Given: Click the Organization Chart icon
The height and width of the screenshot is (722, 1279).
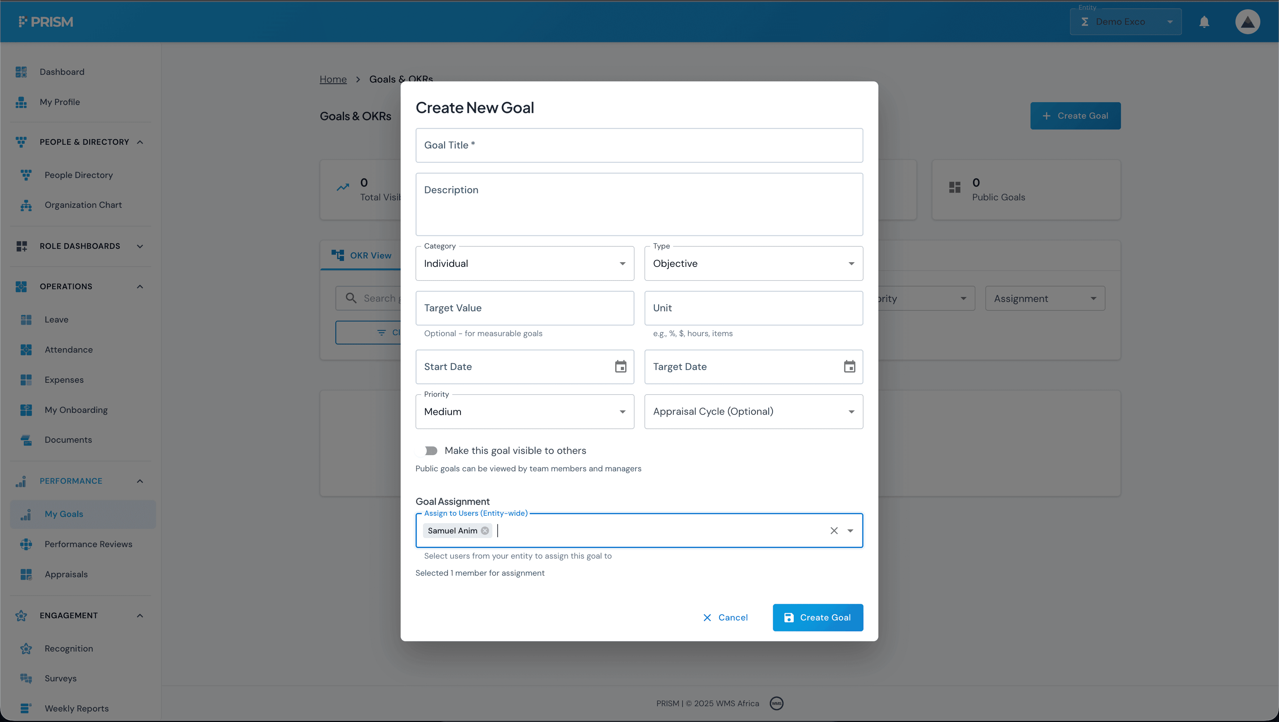Looking at the screenshot, I should click(26, 205).
